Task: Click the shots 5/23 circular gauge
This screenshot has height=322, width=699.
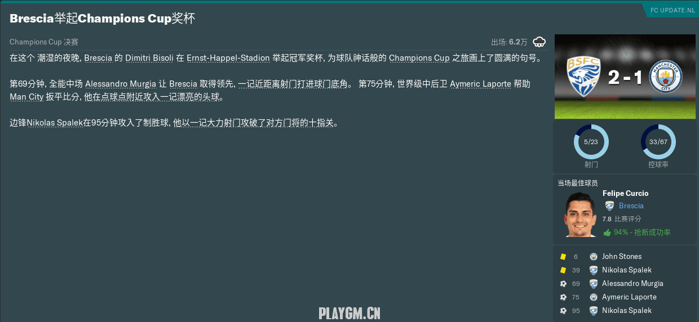Action: [x=591, y=142]
